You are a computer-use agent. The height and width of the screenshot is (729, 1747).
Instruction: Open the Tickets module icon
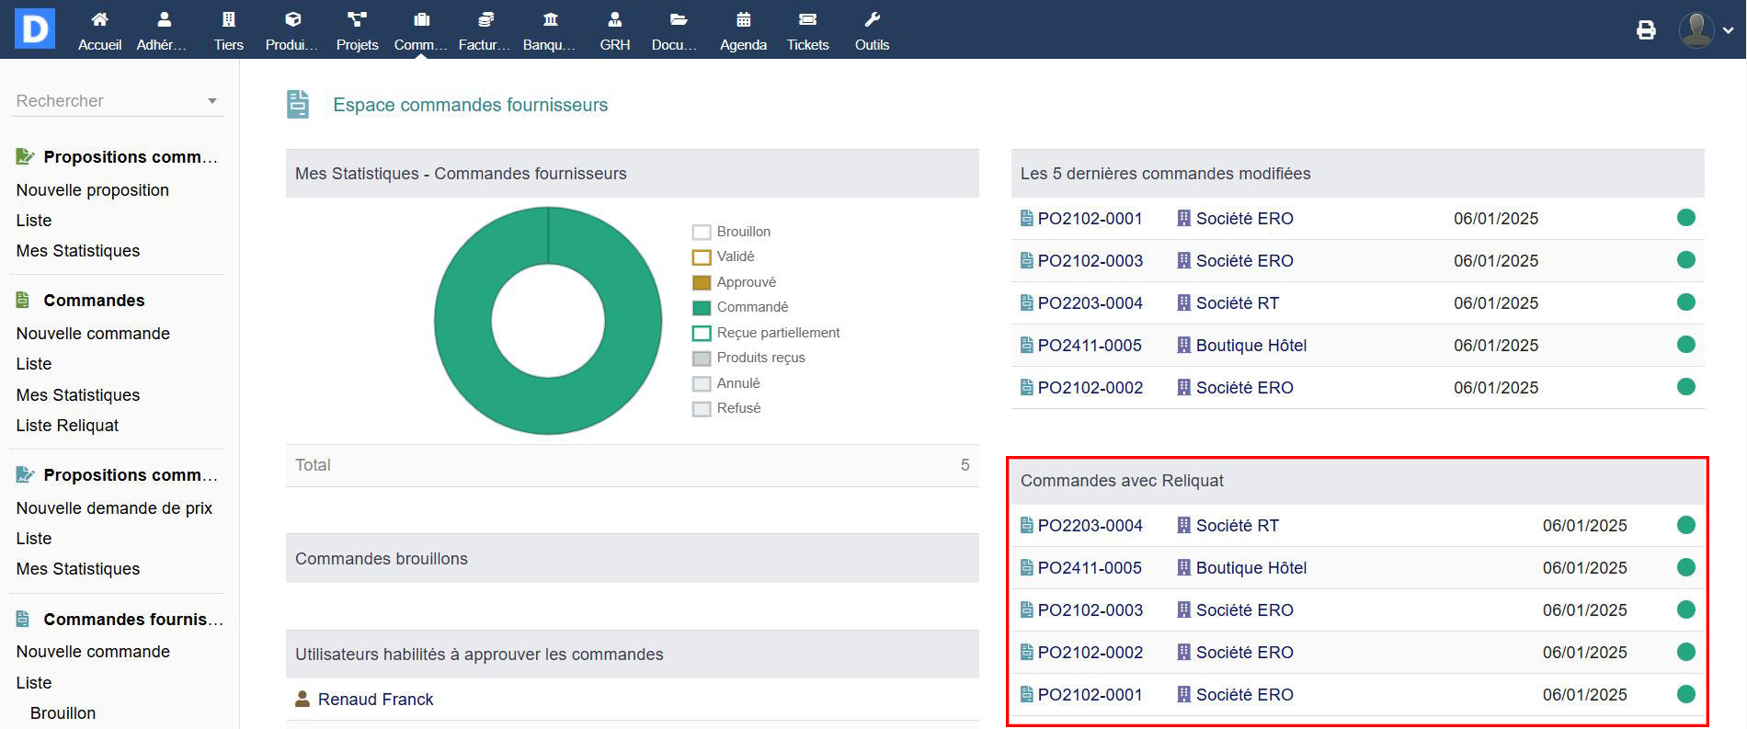[x=807, y=20]
